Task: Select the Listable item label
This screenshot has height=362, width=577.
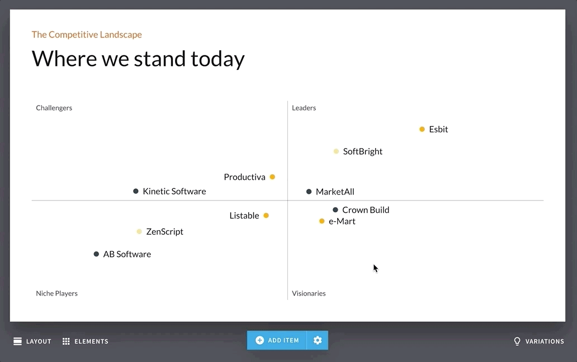Action: pyautogui.click(x=244, y=216)
